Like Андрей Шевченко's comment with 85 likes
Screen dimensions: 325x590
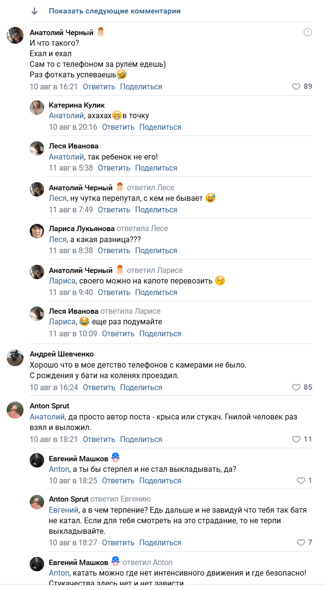(x=296, y=387)
